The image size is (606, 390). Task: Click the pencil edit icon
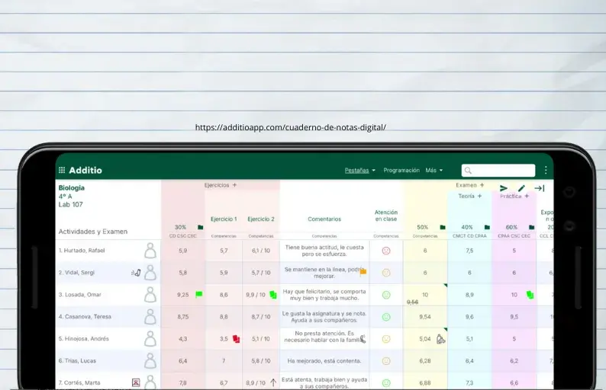coord(521,188)
